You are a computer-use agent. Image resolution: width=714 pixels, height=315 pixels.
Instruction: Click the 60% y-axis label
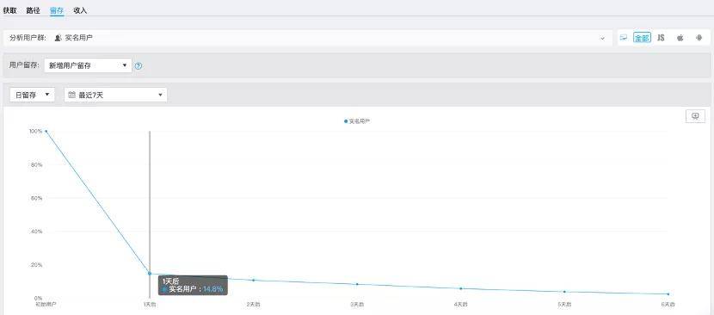[x=36, y=198]
